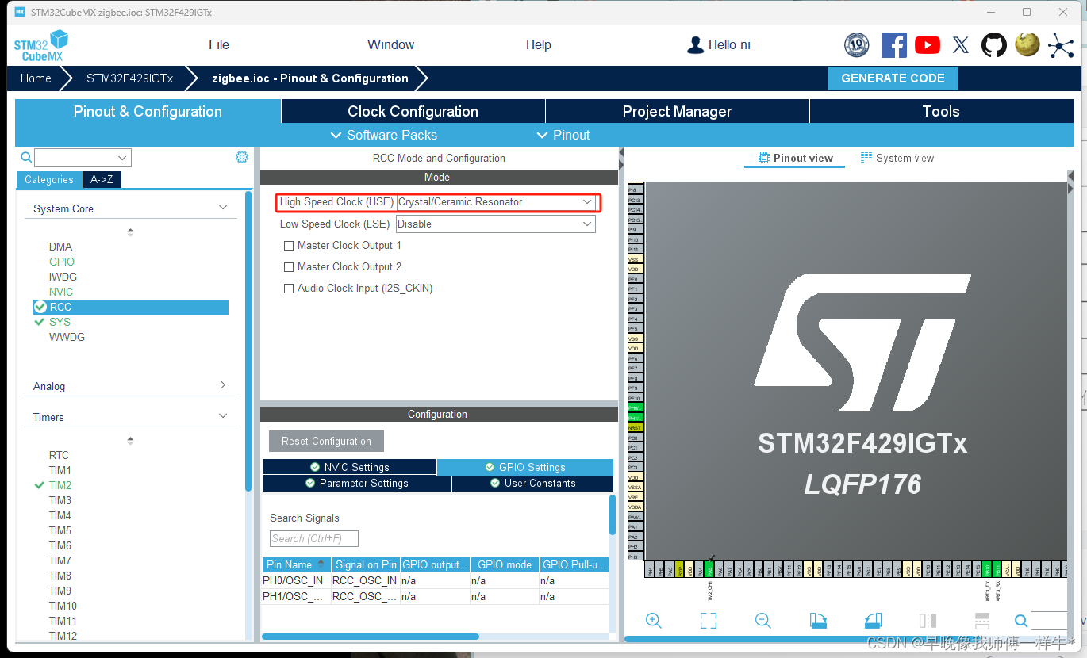
Task: Click the GENERATE CODE button
Action: [893, 78]
